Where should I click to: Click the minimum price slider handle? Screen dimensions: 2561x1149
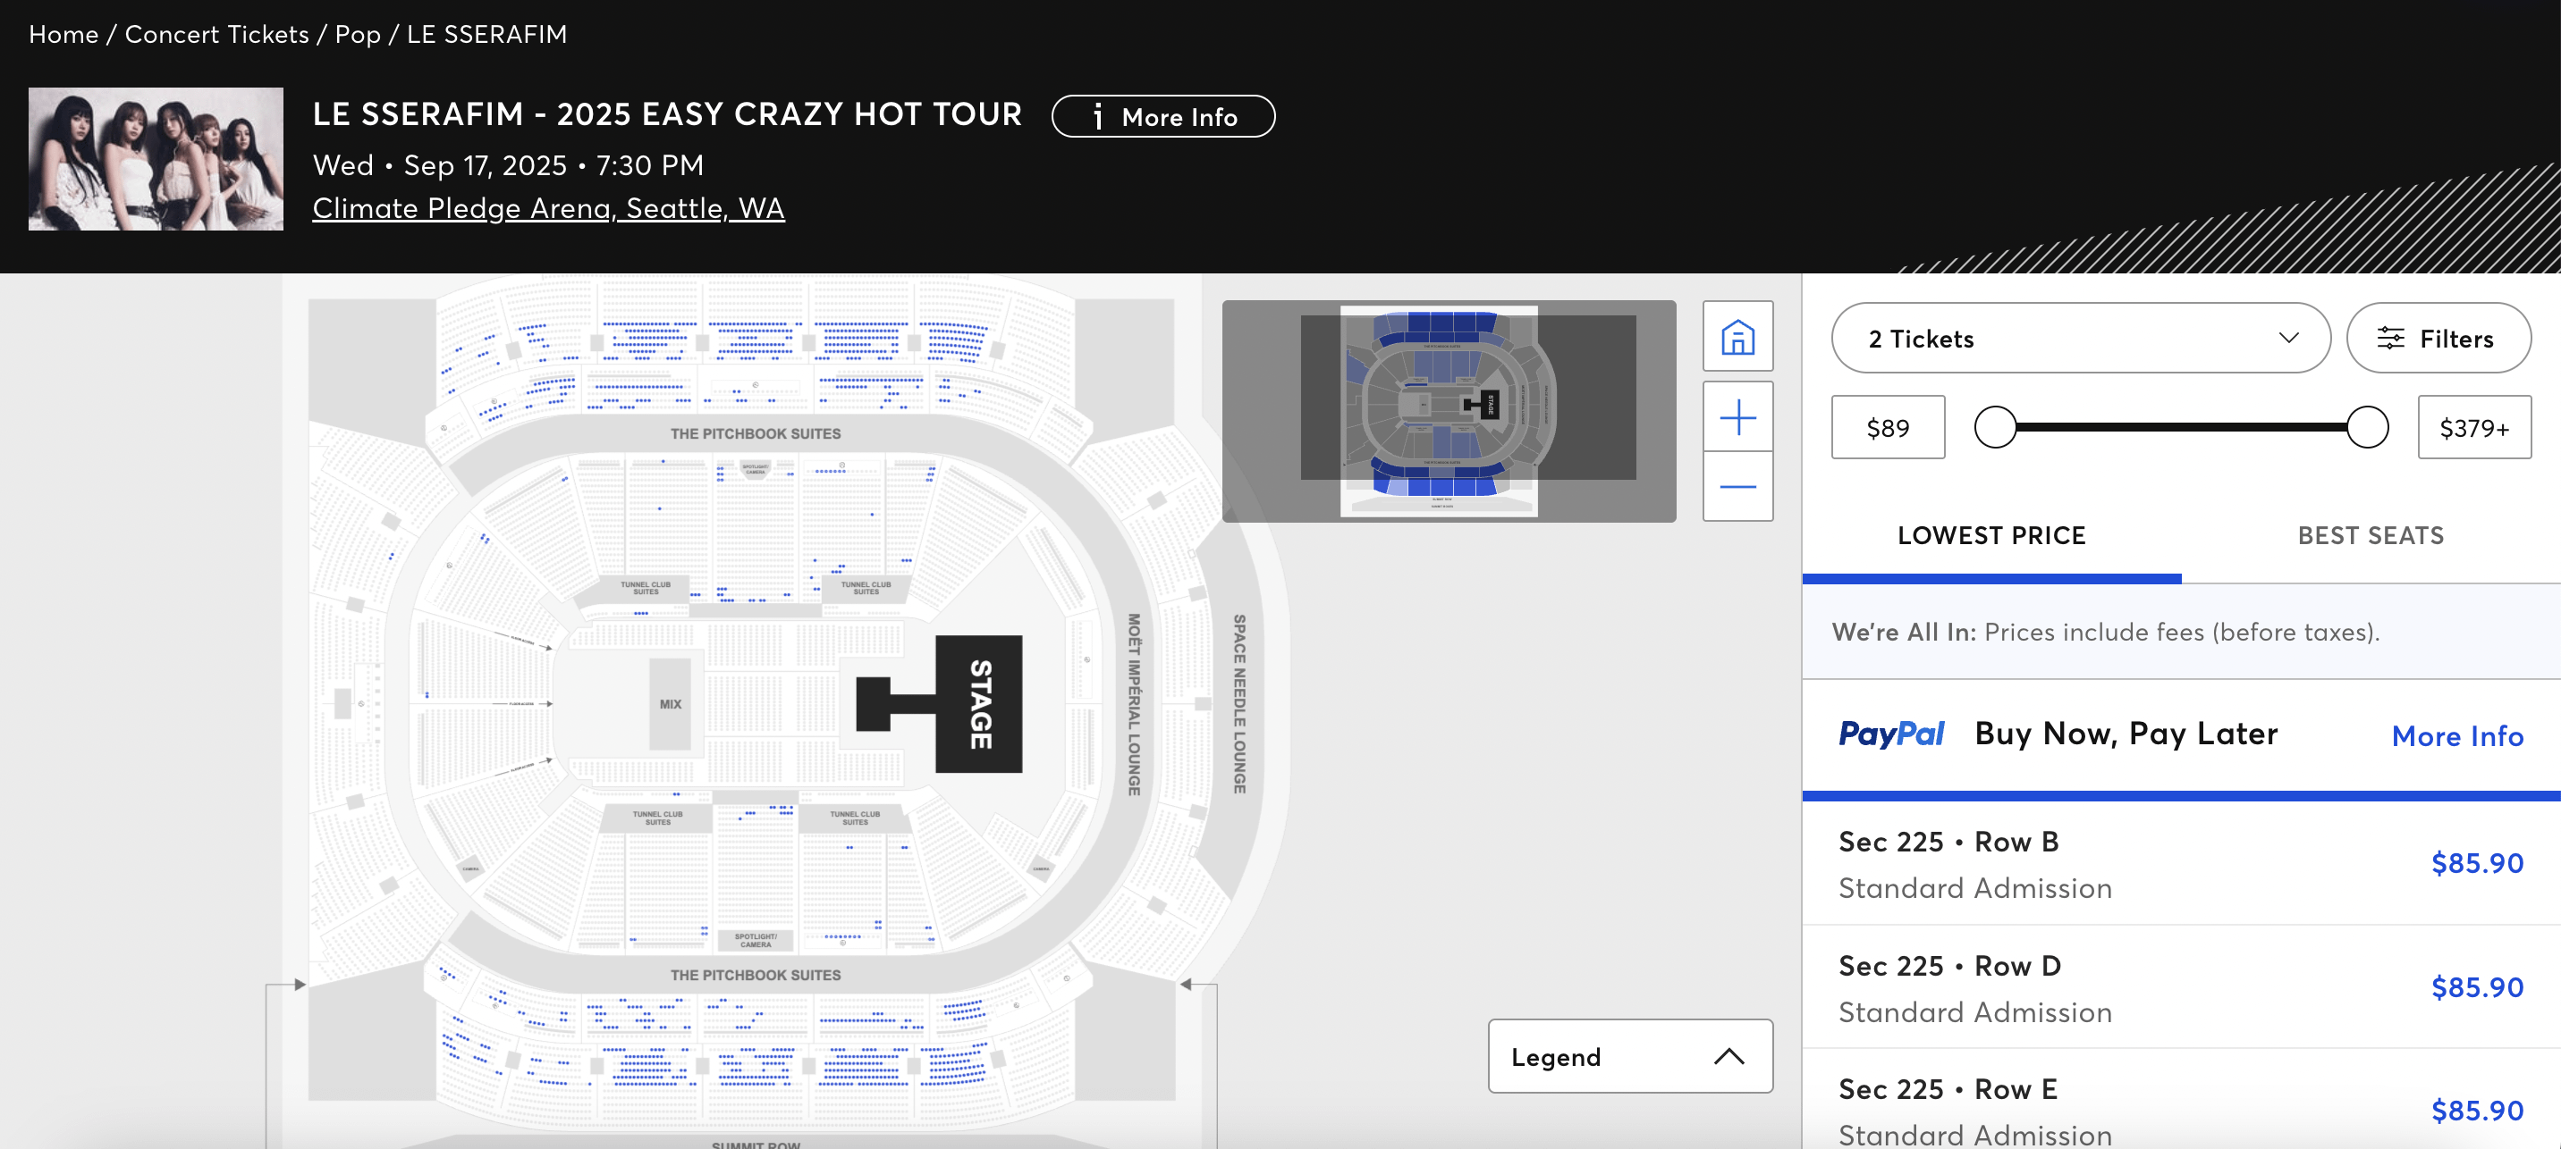click(x=1994, y=428)
